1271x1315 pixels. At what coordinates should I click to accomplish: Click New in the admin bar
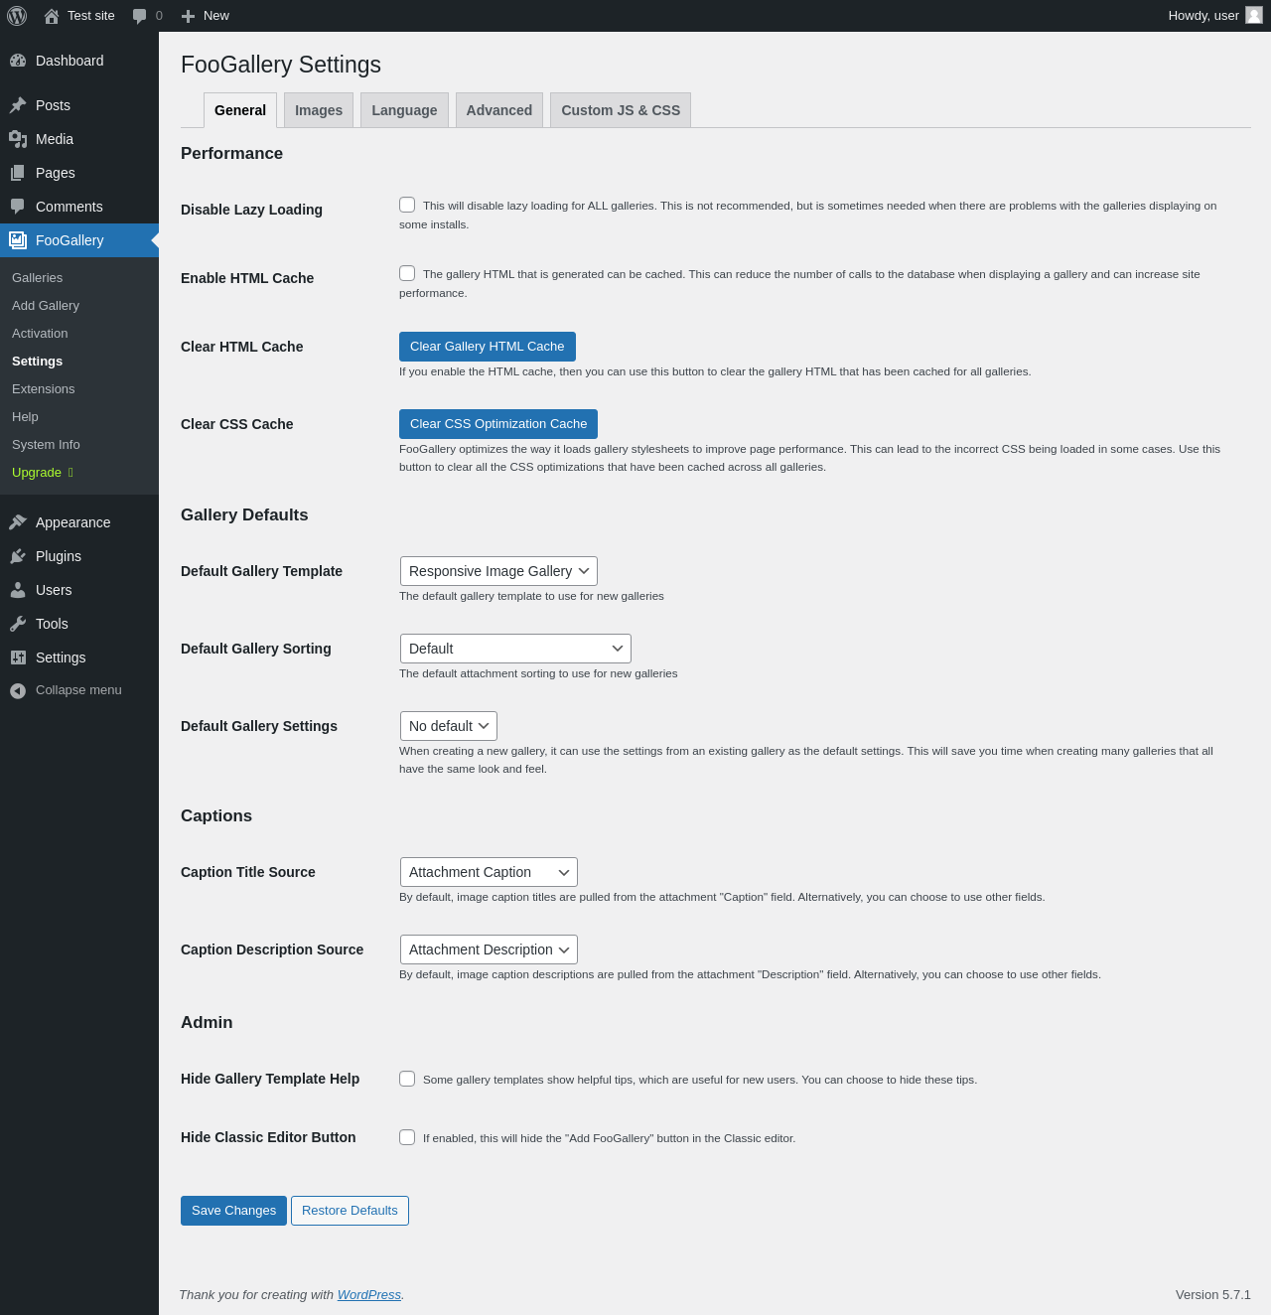(x=216, y=16)
